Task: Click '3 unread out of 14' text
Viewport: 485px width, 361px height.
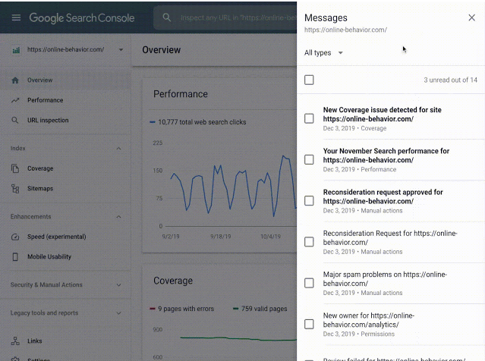Action: click(x=450, y=80)
